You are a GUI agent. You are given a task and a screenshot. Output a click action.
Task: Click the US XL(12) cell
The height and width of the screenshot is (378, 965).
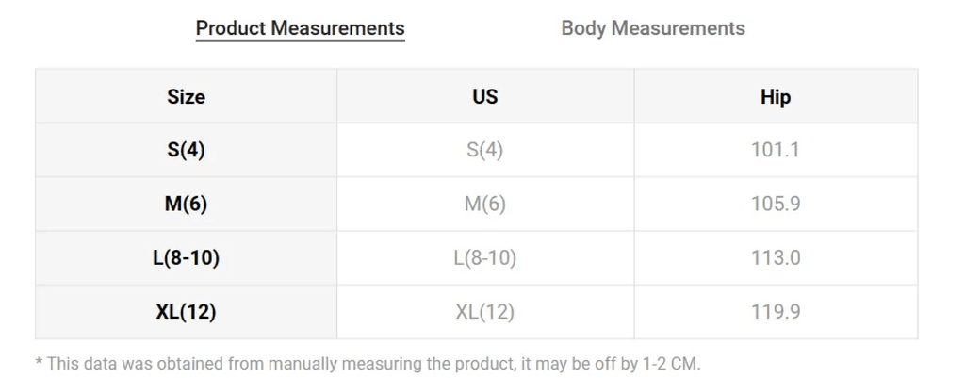[x=485, y=312]
